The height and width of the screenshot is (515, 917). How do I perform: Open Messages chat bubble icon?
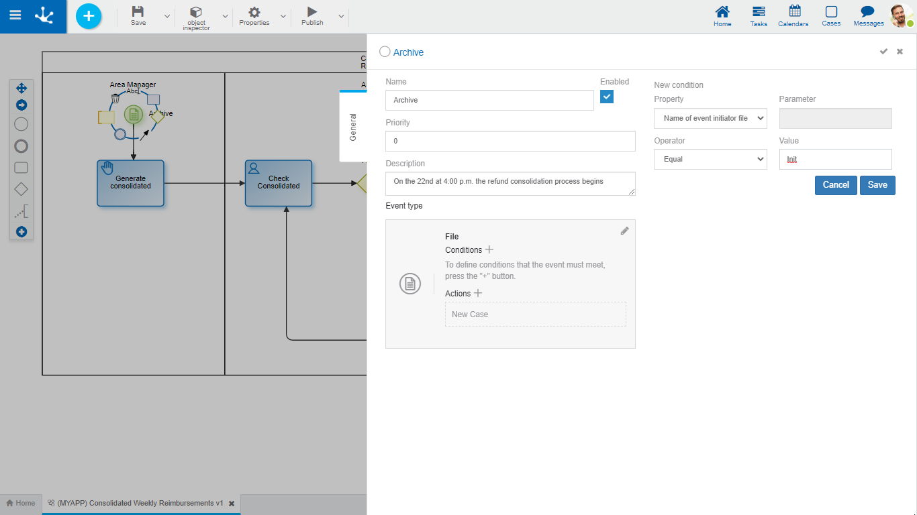tap(868, 11)
